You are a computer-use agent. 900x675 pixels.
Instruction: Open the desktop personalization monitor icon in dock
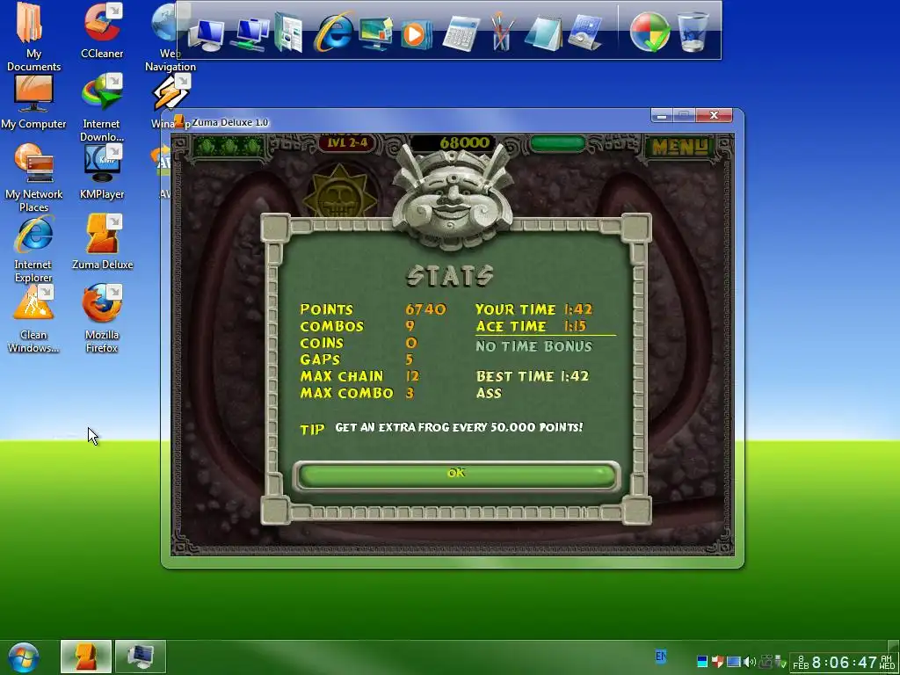(374, 33)
